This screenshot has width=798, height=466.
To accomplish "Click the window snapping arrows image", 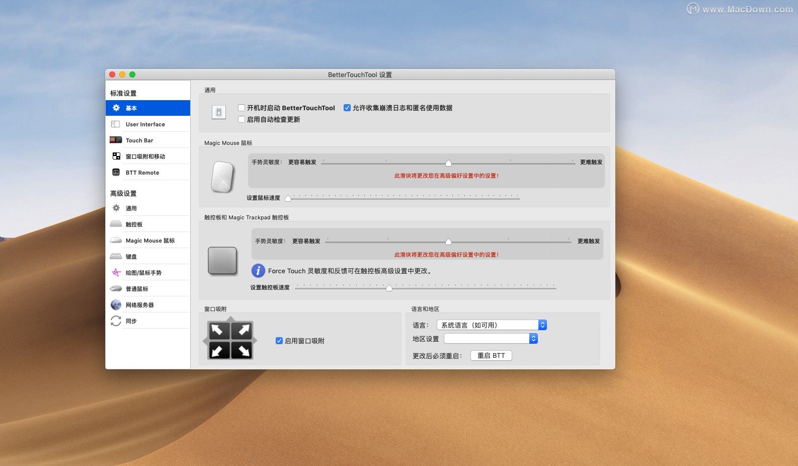I will (230, 340).
